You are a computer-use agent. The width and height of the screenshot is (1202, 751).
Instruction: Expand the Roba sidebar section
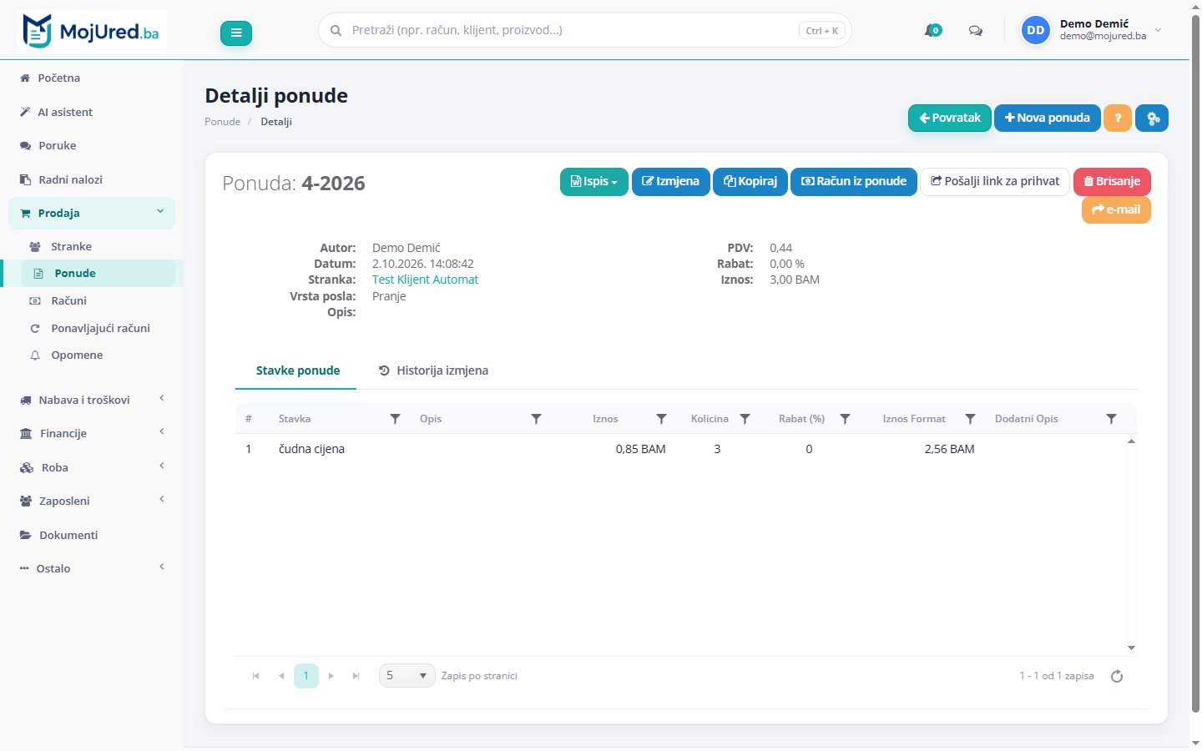[x=92, y=467]
